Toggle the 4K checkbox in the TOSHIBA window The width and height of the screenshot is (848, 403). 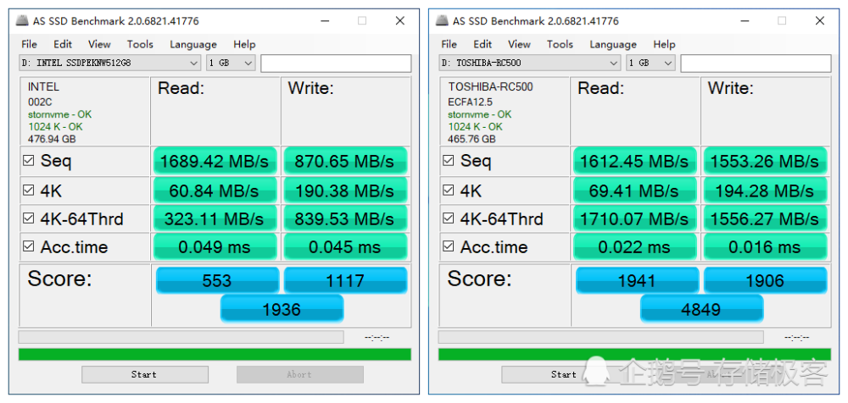tap(448, 190)
